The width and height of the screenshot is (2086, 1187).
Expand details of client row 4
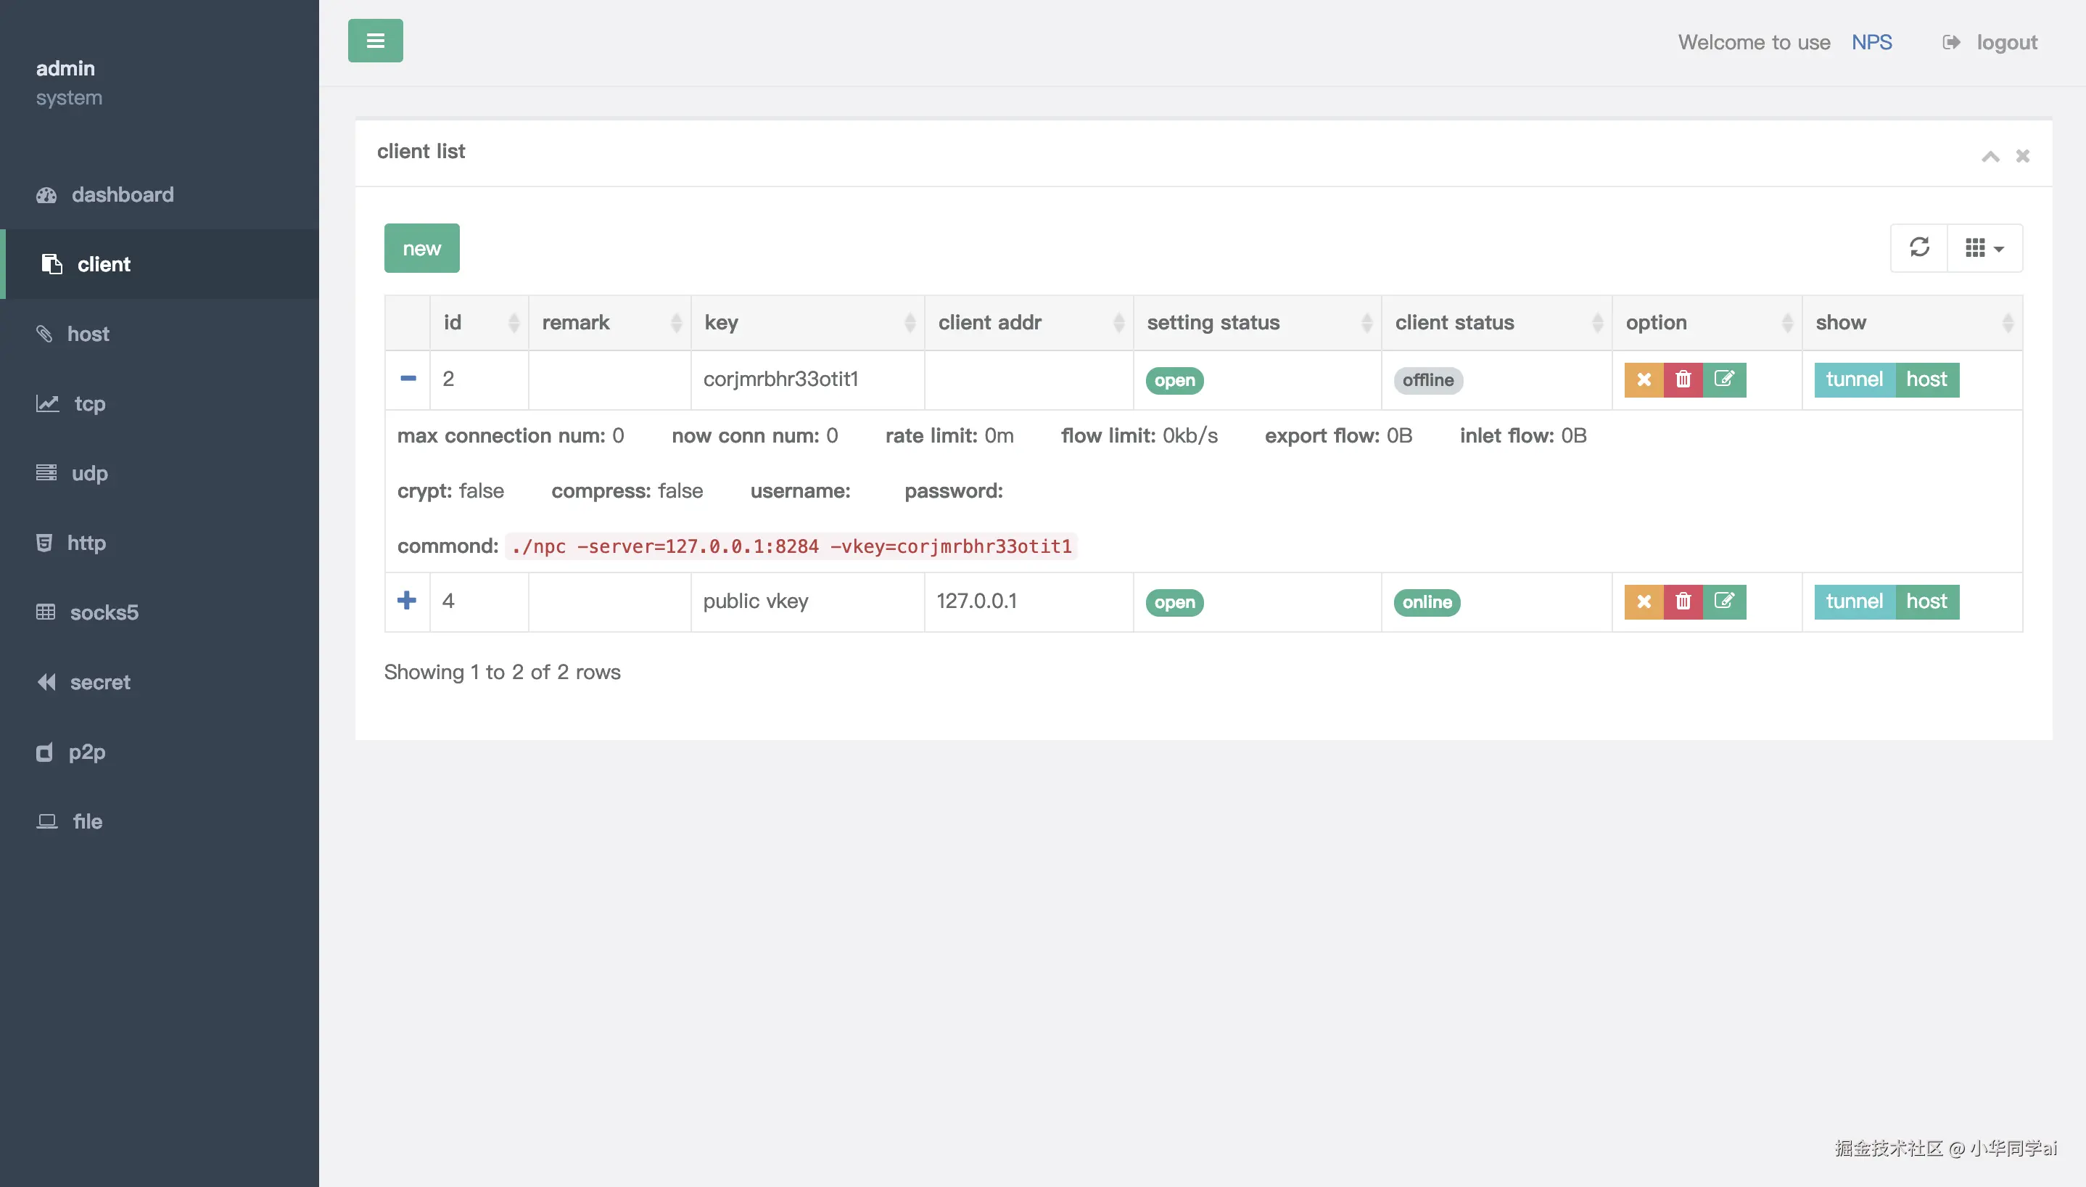tap(407, 601)
